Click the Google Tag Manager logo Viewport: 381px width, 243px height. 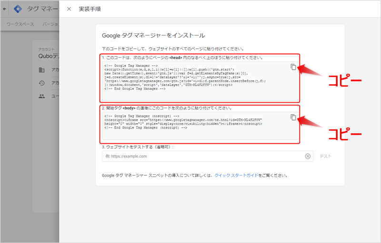click(x=18, y=9)
